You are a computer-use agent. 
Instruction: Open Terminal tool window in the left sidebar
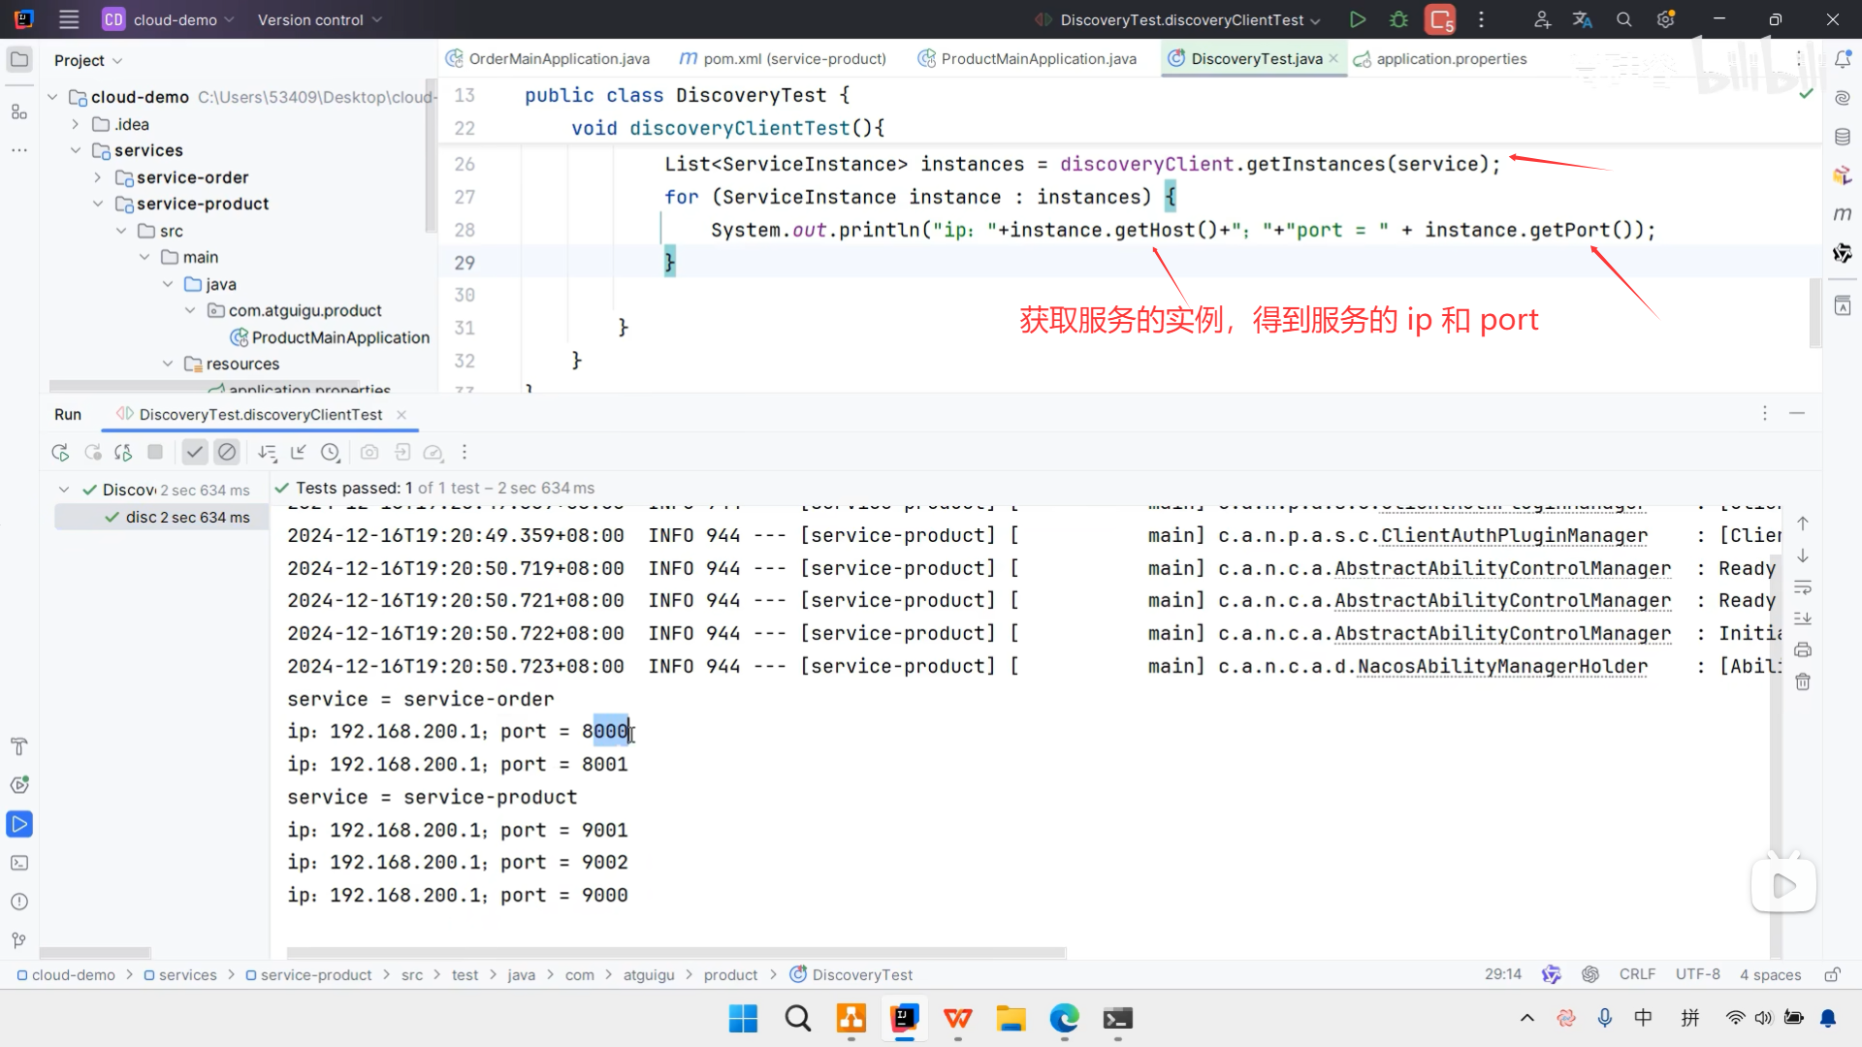point(19,863)
